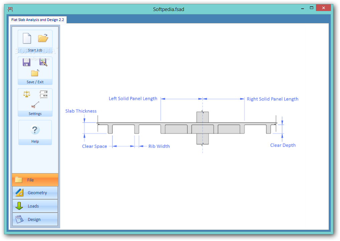340x241 pixels.
Task: Open the Loads section
Action: coord(35,206)
